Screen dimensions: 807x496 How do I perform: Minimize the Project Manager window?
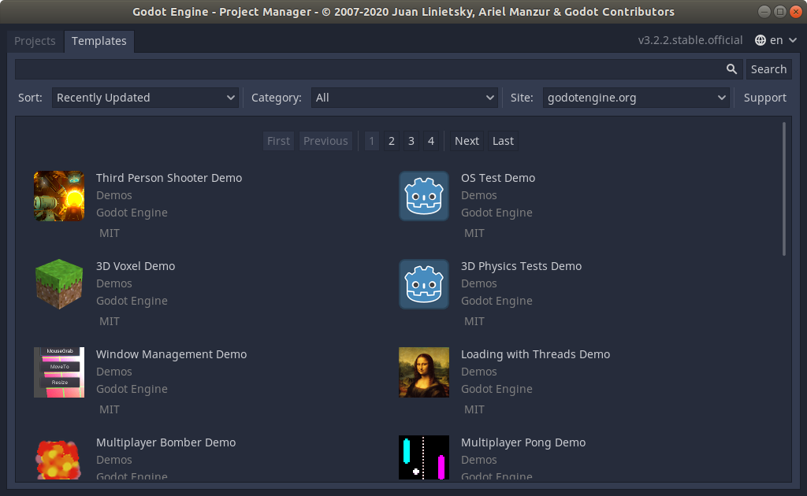pos(764,11)
